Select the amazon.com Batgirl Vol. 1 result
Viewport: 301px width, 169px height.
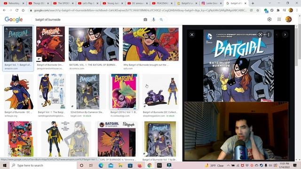(x=18, y=48)
